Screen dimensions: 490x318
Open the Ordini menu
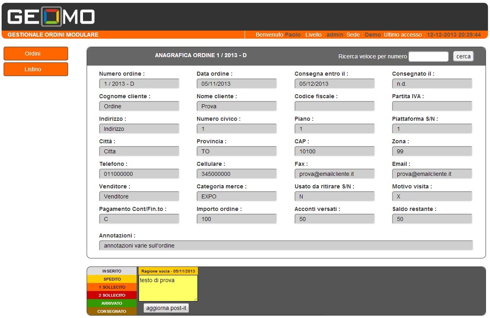coord(36,54)
